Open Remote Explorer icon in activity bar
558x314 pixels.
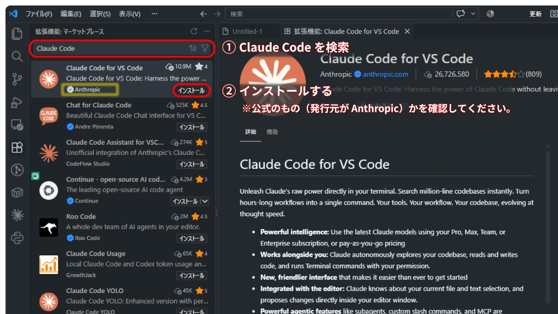click(17, 125)
